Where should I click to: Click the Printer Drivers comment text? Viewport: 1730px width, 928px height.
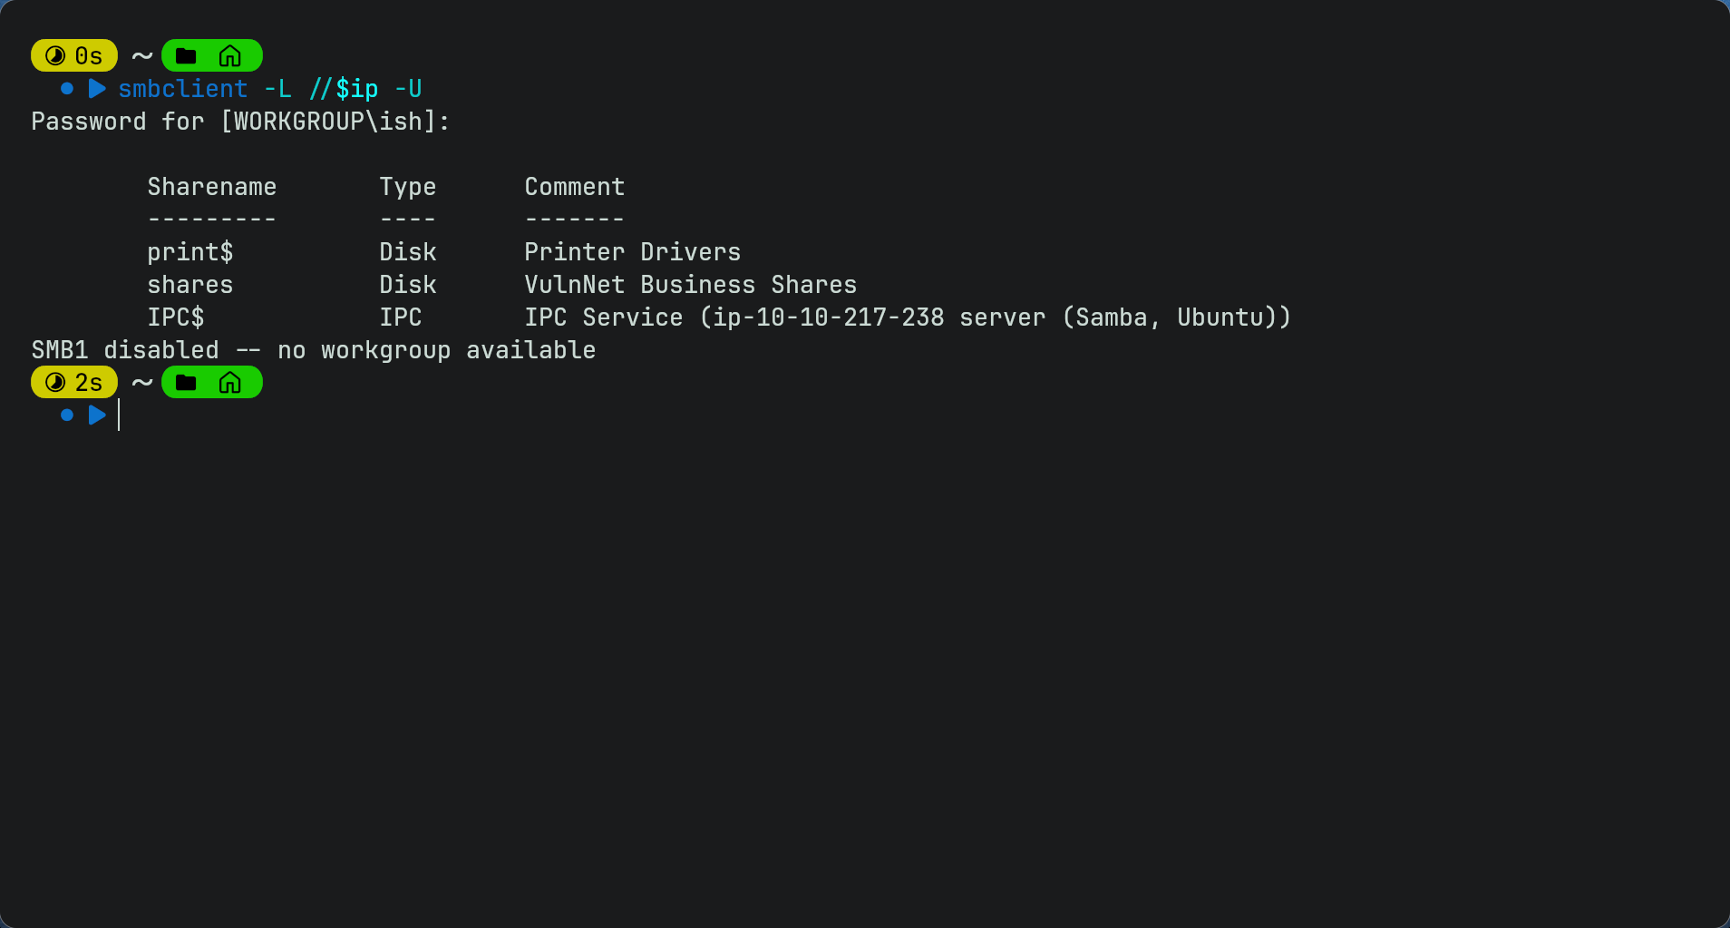tap(633, 252)
